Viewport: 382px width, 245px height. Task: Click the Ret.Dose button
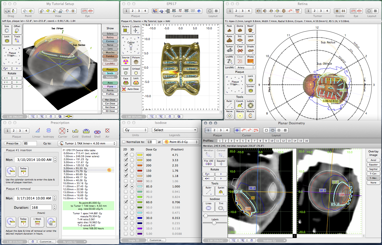click(110, 107)
